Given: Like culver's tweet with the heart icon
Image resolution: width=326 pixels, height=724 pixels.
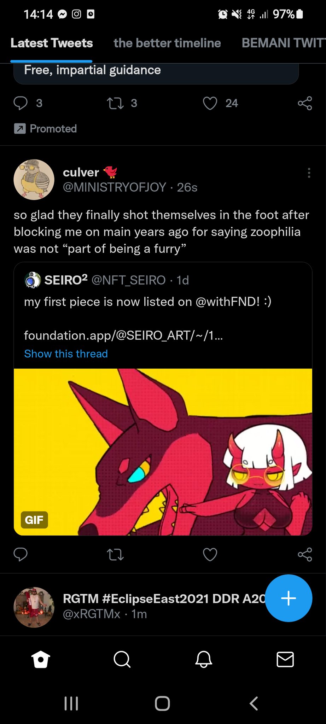Looking at the screenshot, I should tap(210, 554).
